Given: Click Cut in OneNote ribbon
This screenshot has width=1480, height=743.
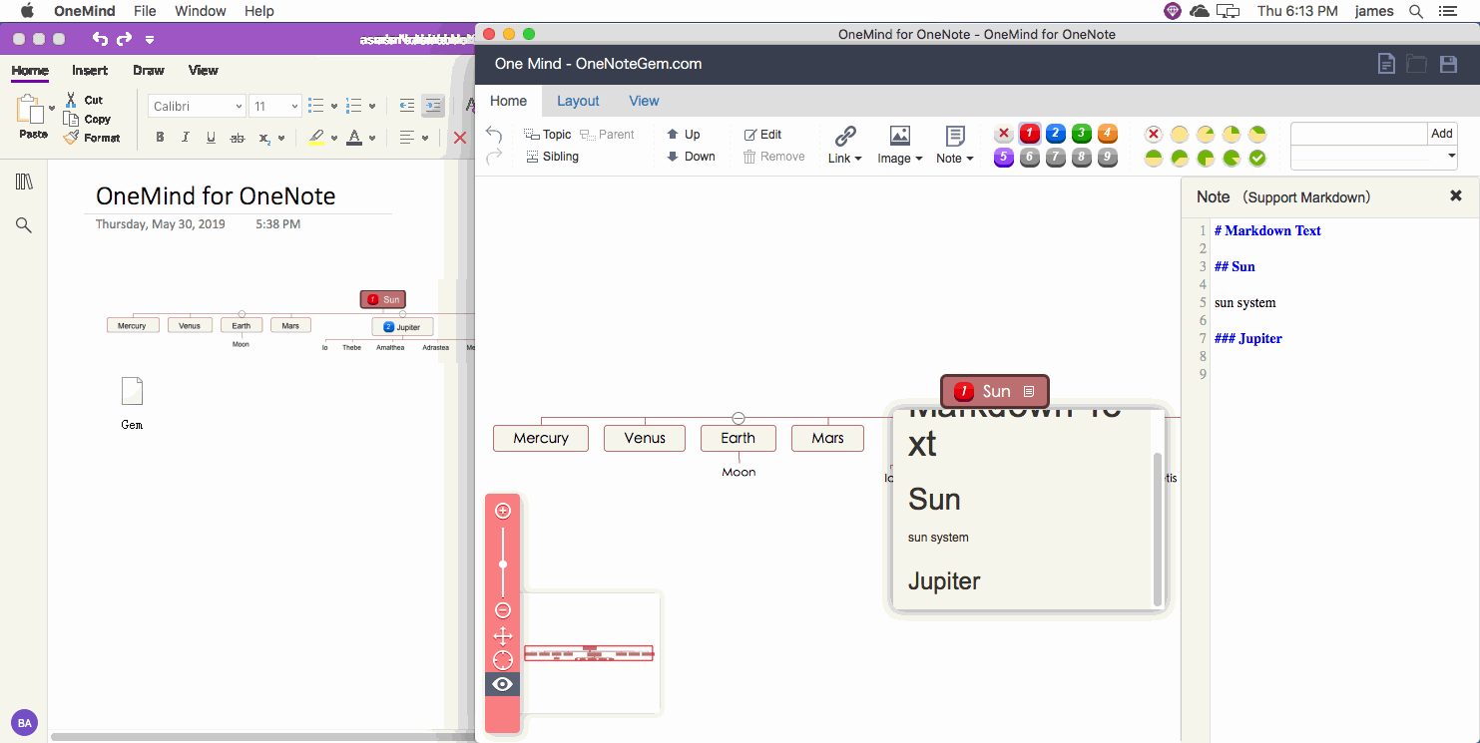Looking at the screenshot, I should pos(85,100).
